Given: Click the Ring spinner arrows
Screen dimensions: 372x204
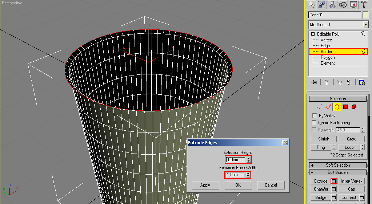Looking at the screenshot, I should tap(334, 147).
